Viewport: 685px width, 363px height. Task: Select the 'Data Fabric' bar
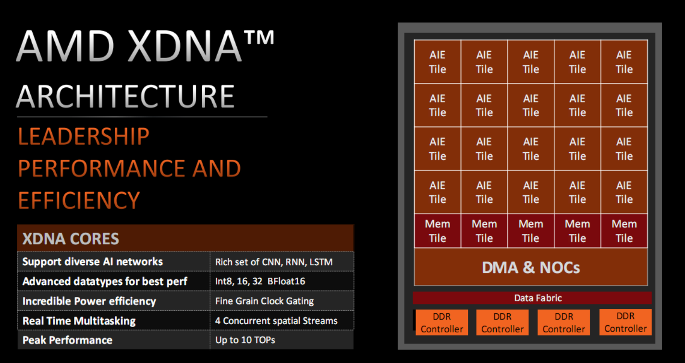532,298
